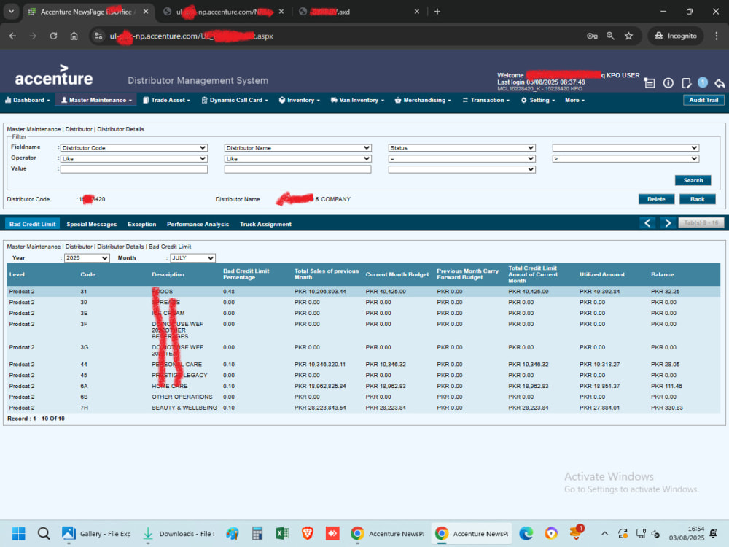Viewport: 729px width, 547px height.
Task: Open the Setting menu
Action: (539, 100)
